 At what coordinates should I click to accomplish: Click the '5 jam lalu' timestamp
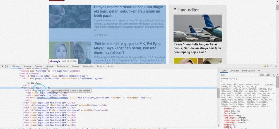click(x=100, y=35)
